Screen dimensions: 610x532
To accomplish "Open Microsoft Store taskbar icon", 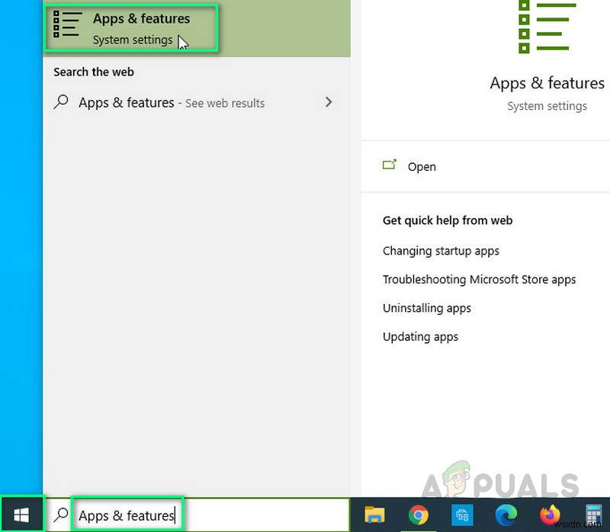I will pos(462,515).
